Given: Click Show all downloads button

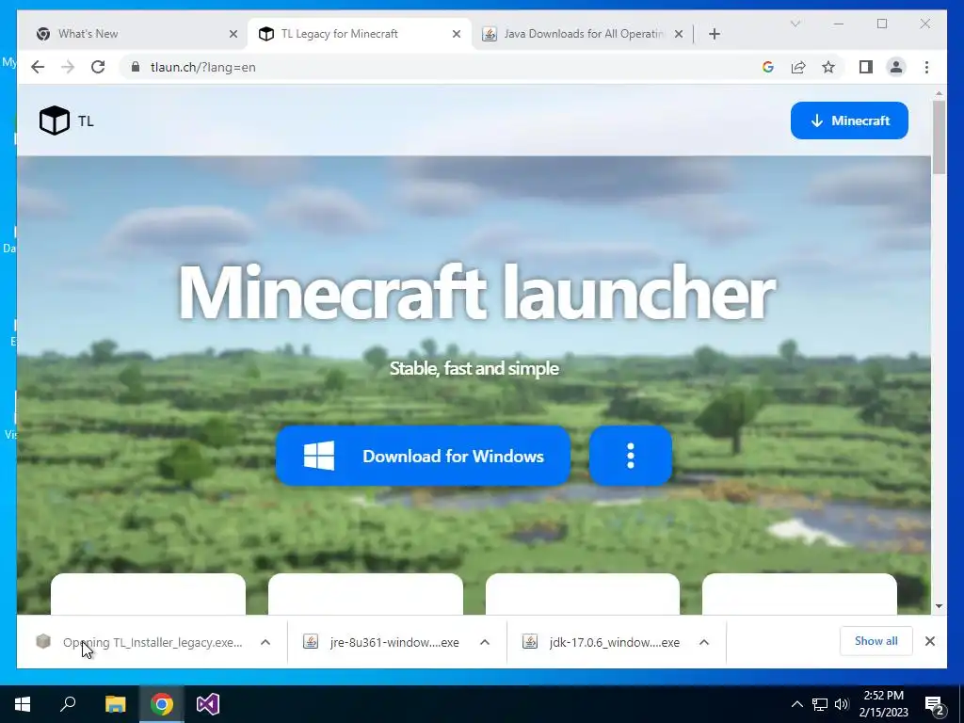Looking at the screenshot, I should [x=876, y=641].
